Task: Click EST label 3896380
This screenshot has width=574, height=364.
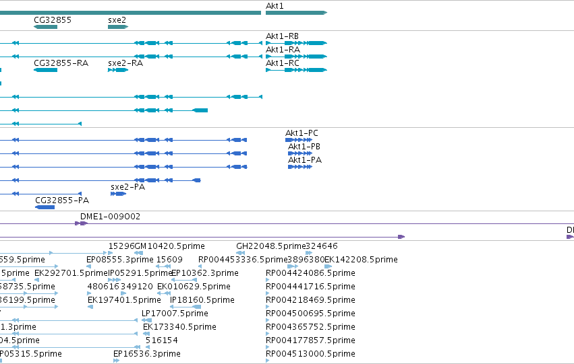Action: [x=306, y=260]
